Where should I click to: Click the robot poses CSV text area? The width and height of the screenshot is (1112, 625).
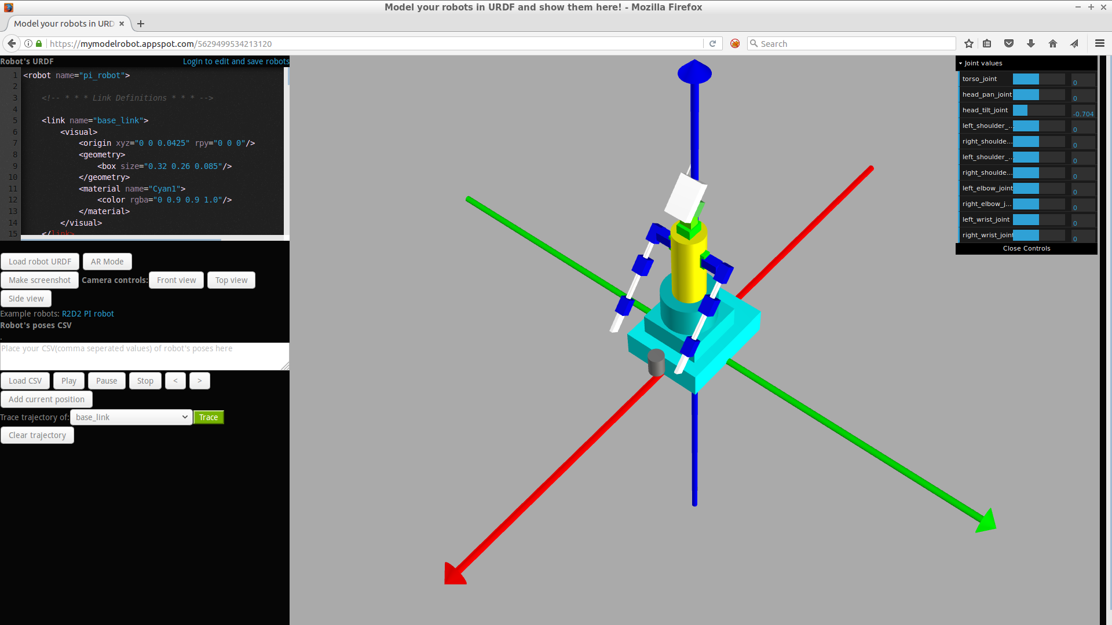point(144,356)
